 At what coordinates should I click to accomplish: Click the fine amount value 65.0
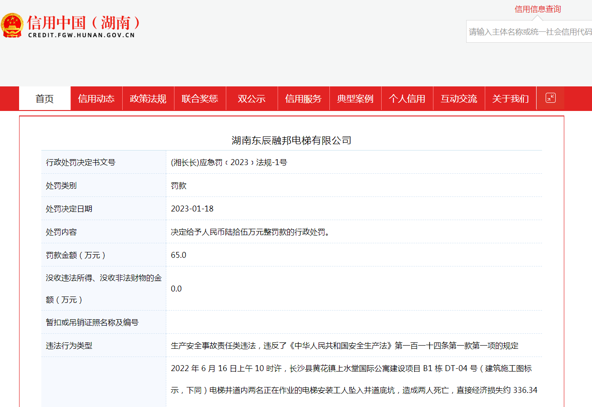(179, 255)
